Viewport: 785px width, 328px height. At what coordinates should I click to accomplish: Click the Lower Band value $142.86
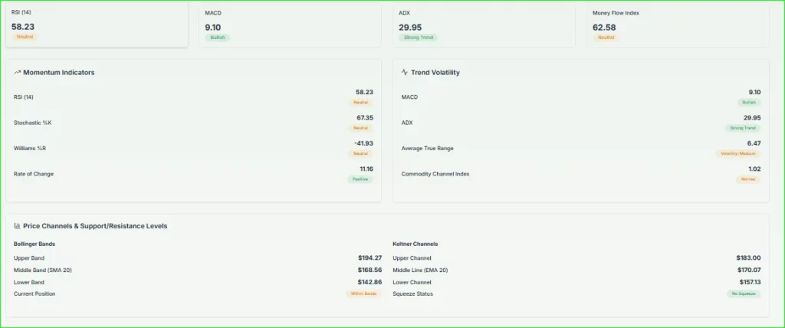tap(370, 282)
